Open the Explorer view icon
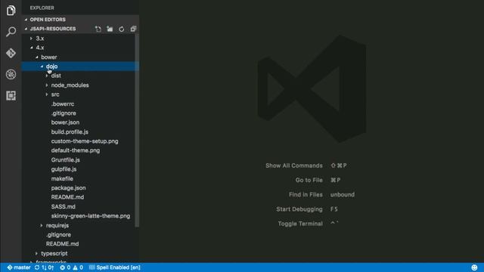This screenshot has width=484, height=272. coord(11,11)
